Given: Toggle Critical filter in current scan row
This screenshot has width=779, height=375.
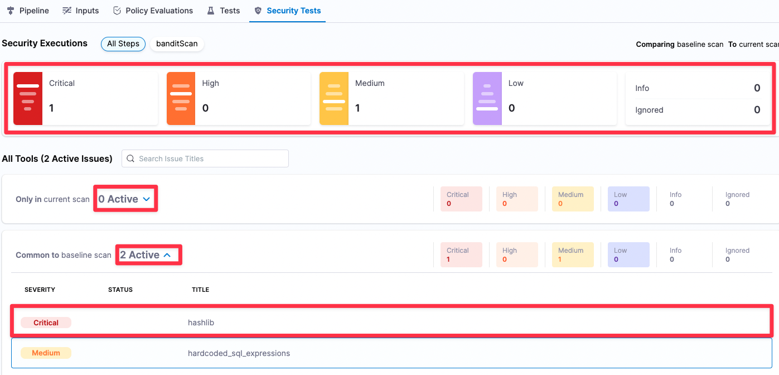Looking at the screenshot, I should click(461, 199).
